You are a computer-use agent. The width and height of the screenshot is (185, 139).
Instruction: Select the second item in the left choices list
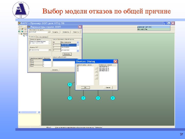click(x=78, y=68)
